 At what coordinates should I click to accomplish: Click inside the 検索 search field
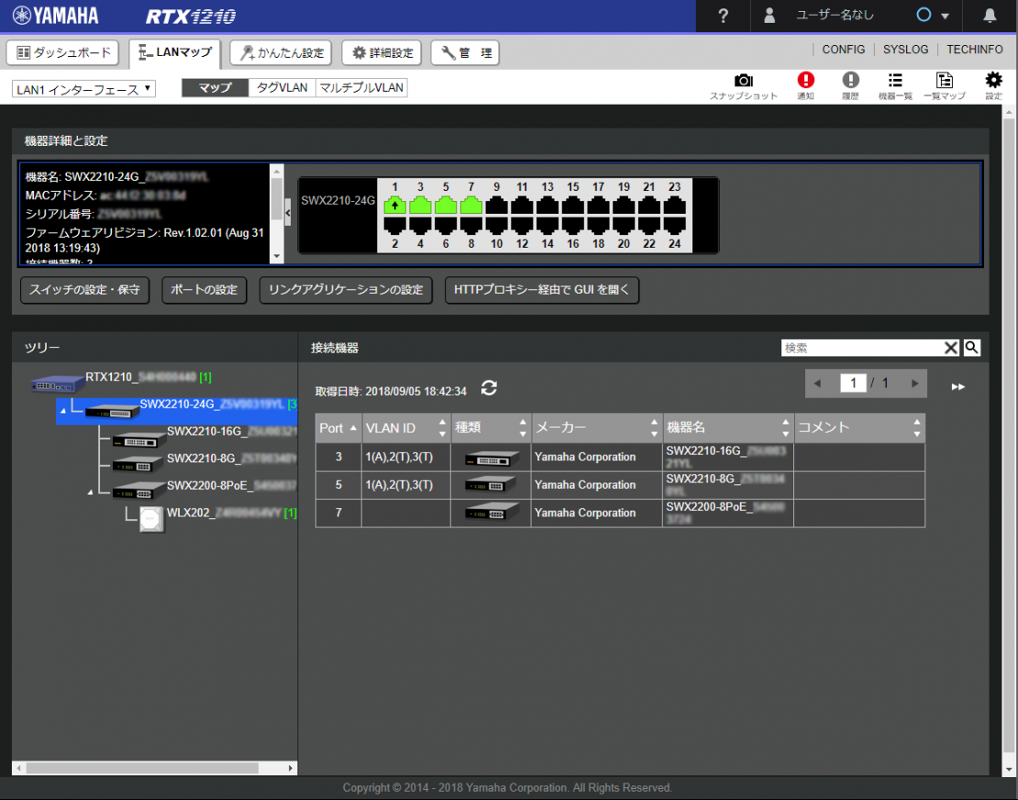click(862, 348)
